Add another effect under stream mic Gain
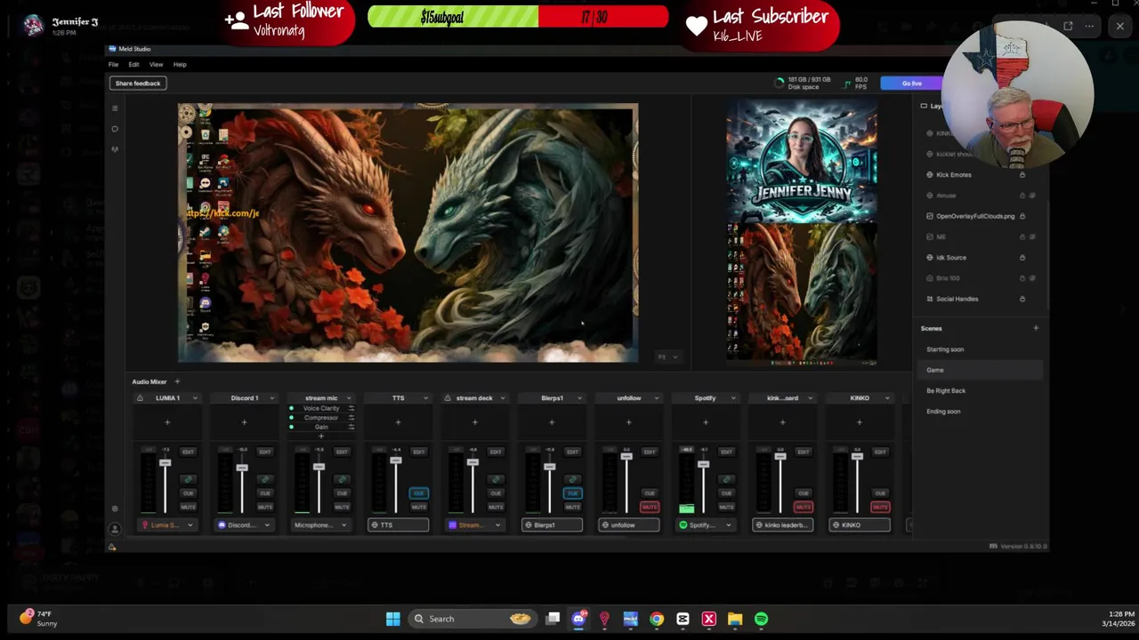Screen dimensions: 1139x640 pos(321,436)
